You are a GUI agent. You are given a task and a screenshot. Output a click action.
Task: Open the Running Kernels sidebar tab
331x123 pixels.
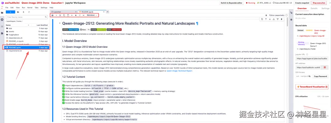coord(2,20)
